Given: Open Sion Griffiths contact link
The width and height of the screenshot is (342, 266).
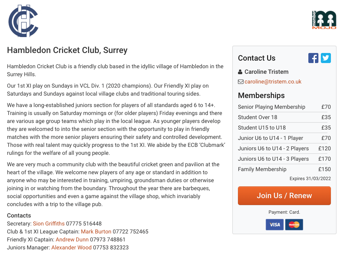Looking at the screenshot, I should 49,224.
